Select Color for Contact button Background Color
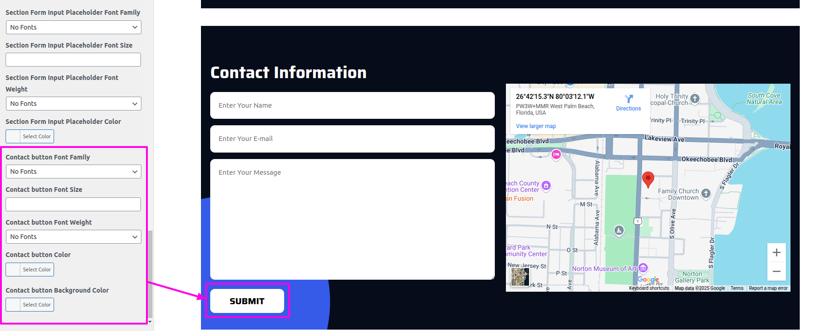The height and width of the screenshot is (331, 827). click(x=30, y=305)
